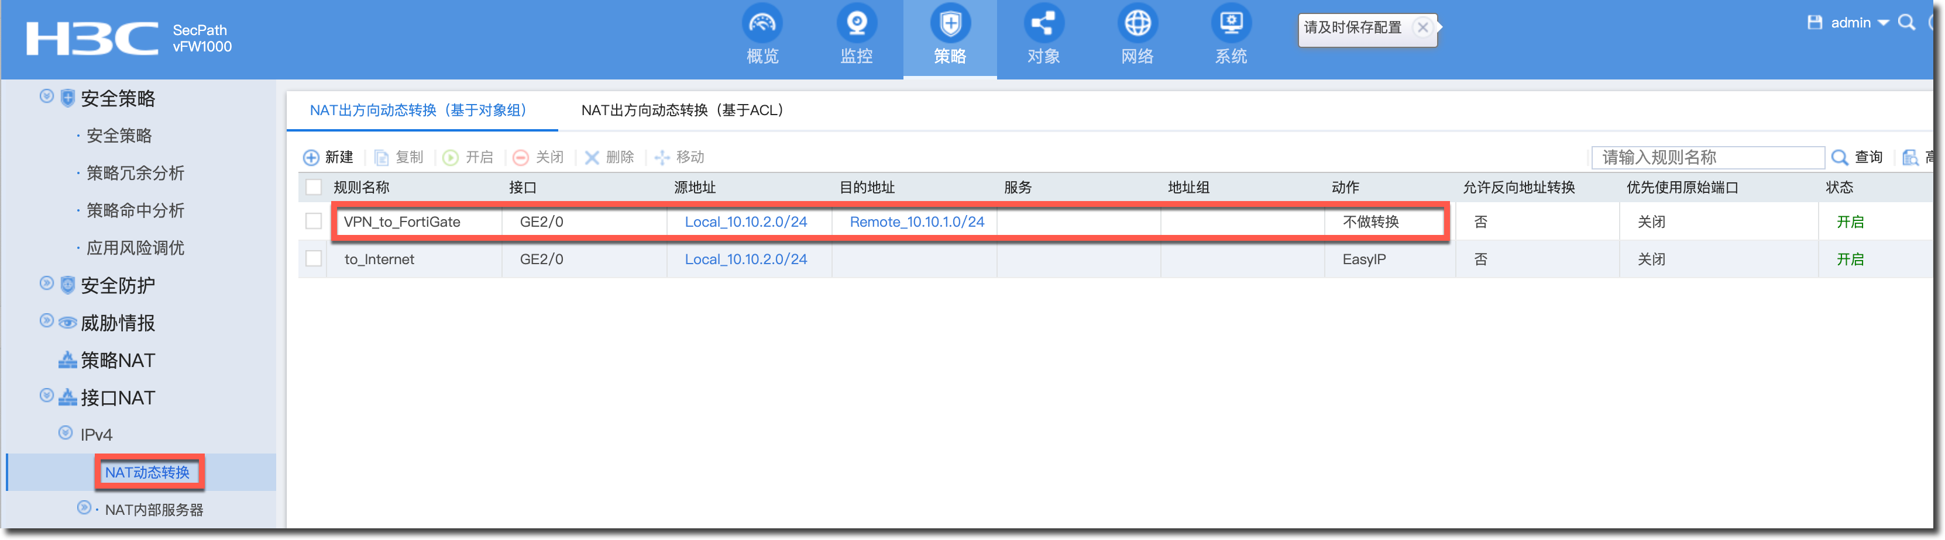This screenshot has width=1945, height=540.
Task: Open the 监控 monitoring icon
Action: pos(855,24)
